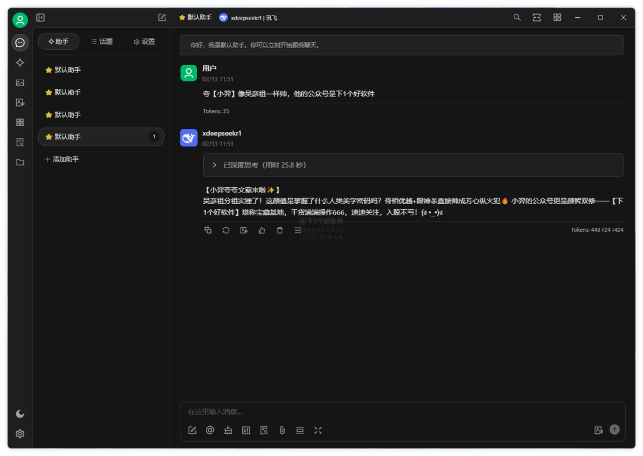Toggle expanded input box size

(x=318, y=430)
